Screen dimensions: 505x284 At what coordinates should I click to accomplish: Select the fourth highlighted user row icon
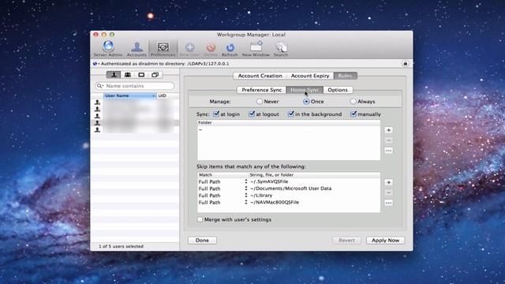97,123
